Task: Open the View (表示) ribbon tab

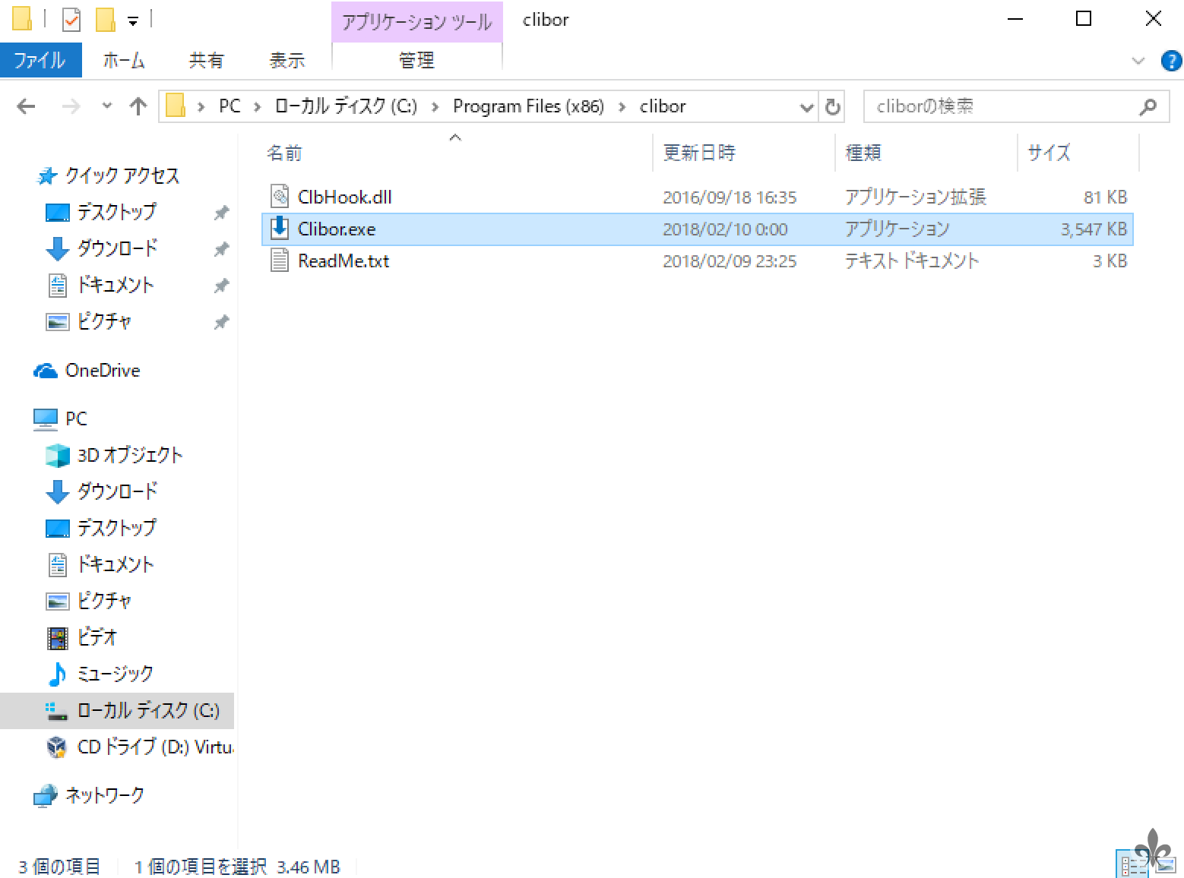Action: tap(287, 60)
